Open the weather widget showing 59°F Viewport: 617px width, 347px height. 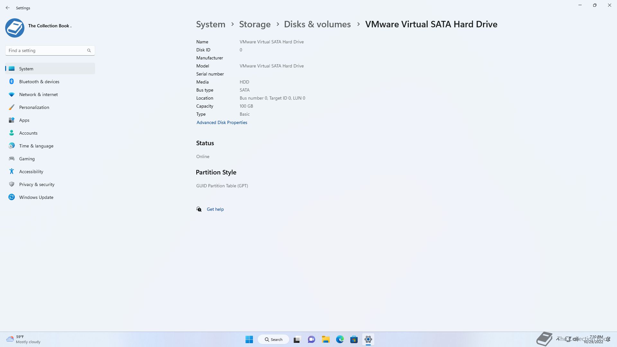[24, 339]
